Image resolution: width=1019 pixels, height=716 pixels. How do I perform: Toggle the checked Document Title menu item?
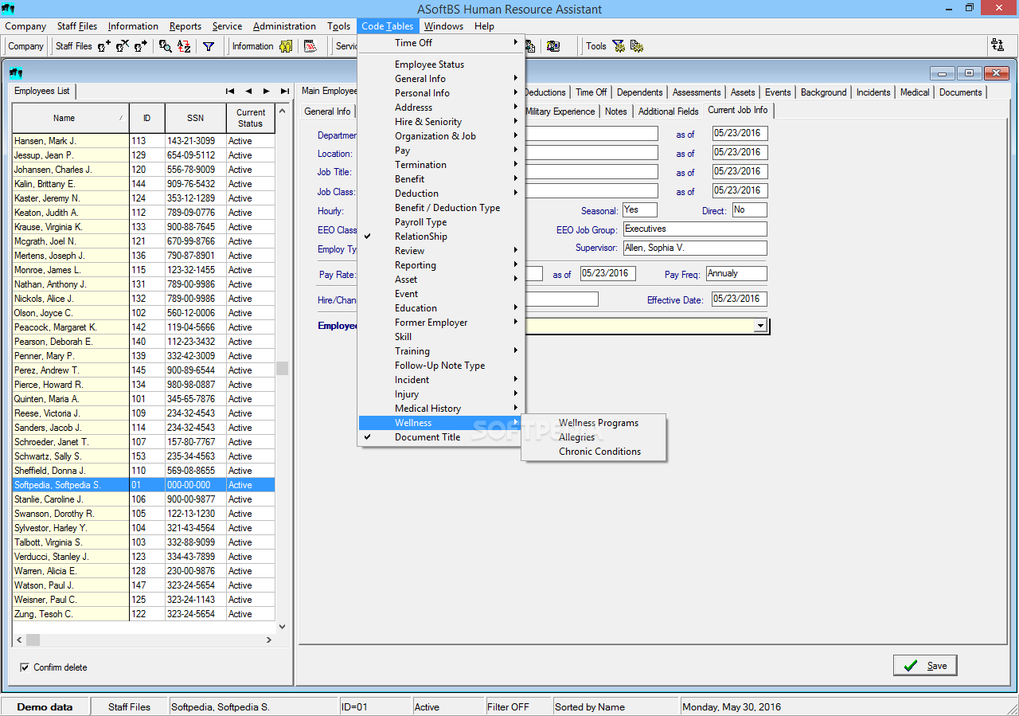click(427, 437)
